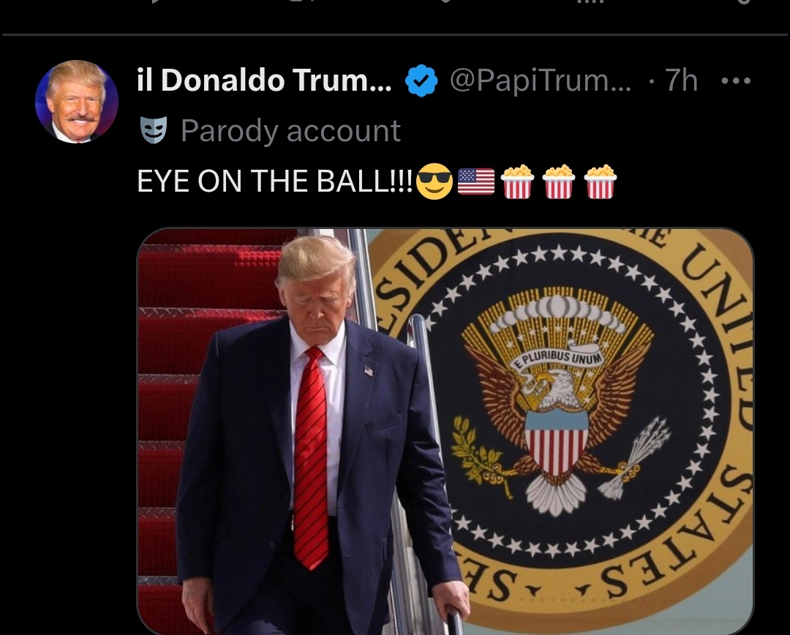
Task: Open the Parody account label info
Action: pyautogui.click(x=290, y=130)
